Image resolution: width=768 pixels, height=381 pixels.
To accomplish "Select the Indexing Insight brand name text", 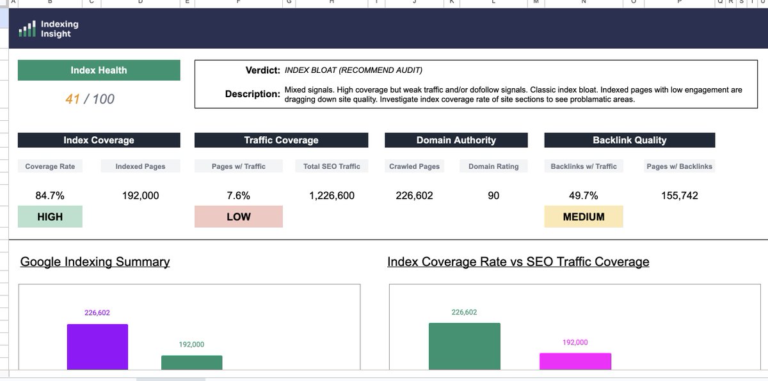I will pos(60,29).
